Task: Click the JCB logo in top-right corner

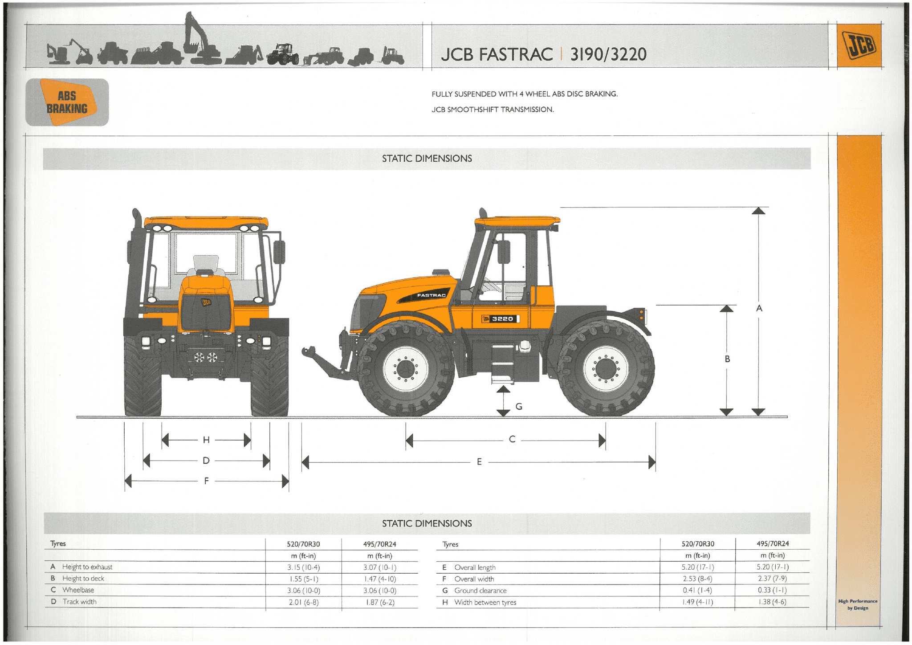Action: 859,45
